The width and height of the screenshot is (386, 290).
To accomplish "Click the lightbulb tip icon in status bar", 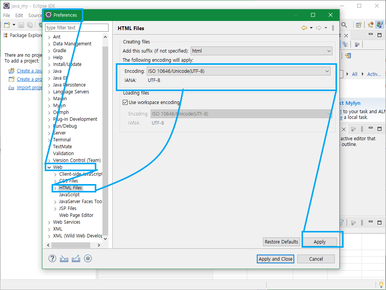I will coord(381,285).
